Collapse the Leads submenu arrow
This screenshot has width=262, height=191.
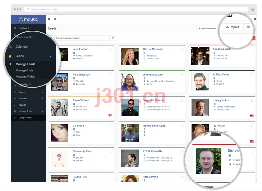pyautogui.click(x=50, y=56)
